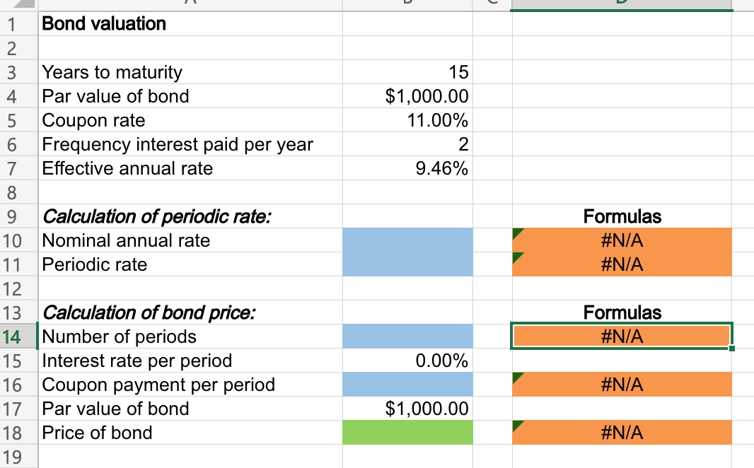The width and height of the screenshot is (754, 468).
Task: Select the blue Periodic rate input cell
Action: coord(407,264)
